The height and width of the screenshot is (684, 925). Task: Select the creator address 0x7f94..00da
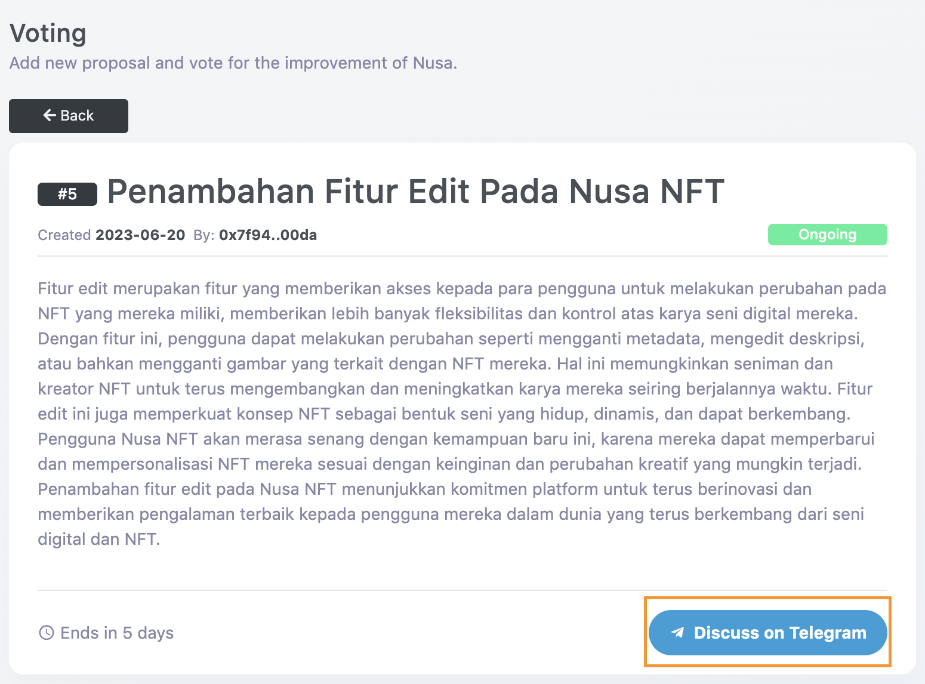(268, 235)
